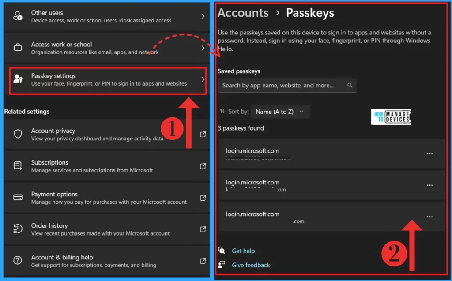This screenshot has width=452, height=281.
Task: Click the briefcase icon for Access work or school
Action: (x=18, y=47)
